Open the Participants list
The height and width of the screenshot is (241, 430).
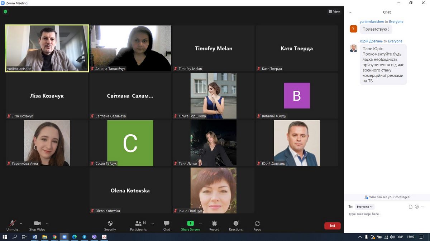click(138, 224)
